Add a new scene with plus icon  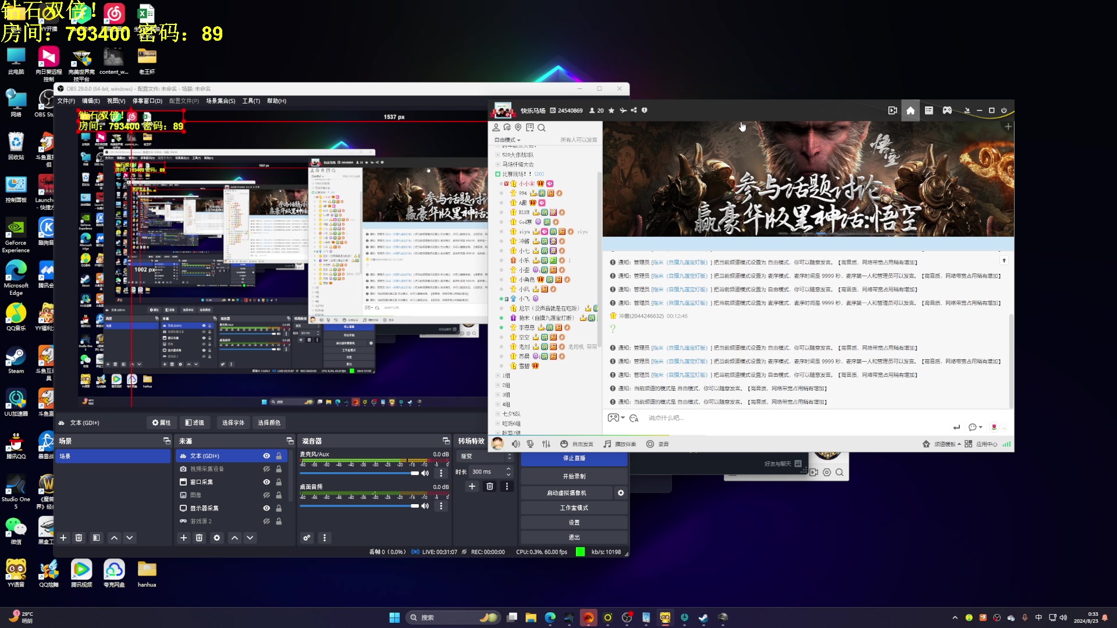point(63,538)
